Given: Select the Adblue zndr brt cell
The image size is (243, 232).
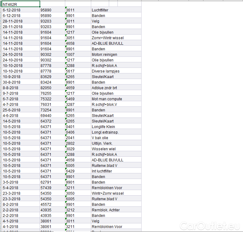Looking at the screenshot, I should click(x=104, y=88).
